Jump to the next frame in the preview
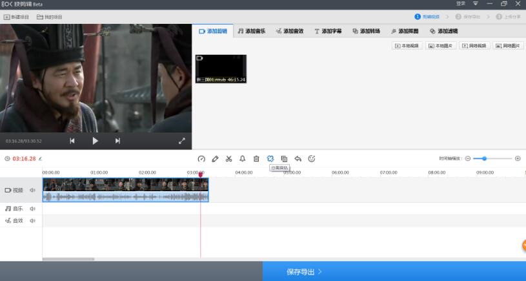The height and width of the screenshot is (281, 526). (117, 141)
